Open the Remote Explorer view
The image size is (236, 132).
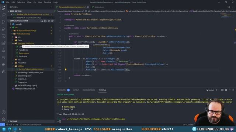[x=3, y=36]
